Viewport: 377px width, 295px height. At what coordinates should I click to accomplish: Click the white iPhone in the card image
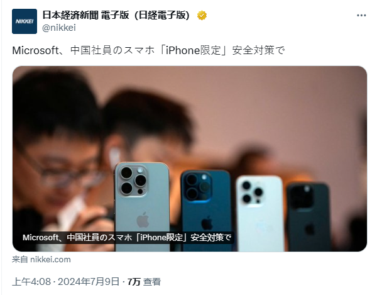(x=260, y=213)
